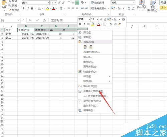The height and width of the screenshot is (137, 167).
Task: Apply the 适中 cell style
Action: (163, 8)
